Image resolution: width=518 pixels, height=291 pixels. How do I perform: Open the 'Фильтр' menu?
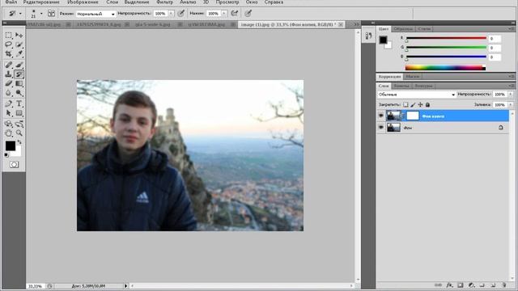coord(164,2)
